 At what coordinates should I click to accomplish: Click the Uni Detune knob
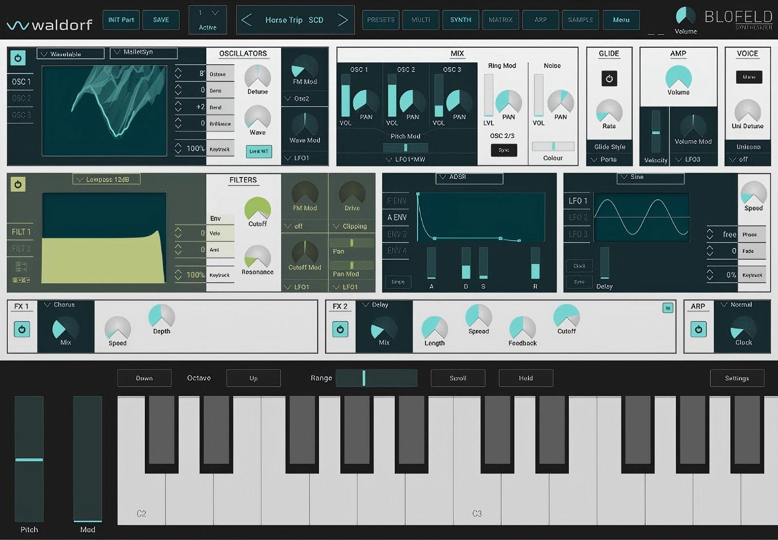[x=747, y=111]
